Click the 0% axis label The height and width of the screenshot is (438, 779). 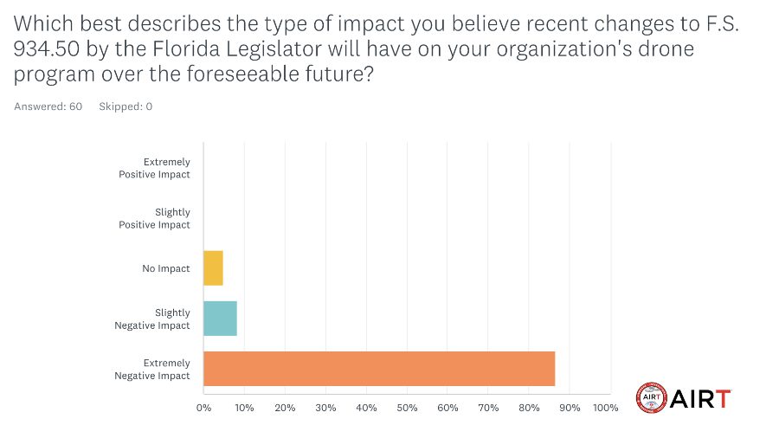pyautogui.click(x=203, y=408)
